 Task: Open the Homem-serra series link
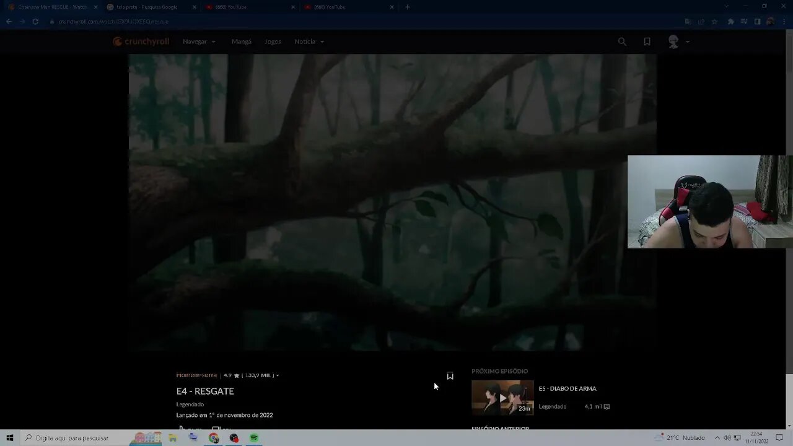(196, 375)
